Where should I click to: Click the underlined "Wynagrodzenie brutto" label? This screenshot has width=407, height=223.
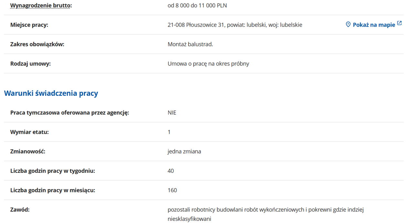click(x=41, y=6)
